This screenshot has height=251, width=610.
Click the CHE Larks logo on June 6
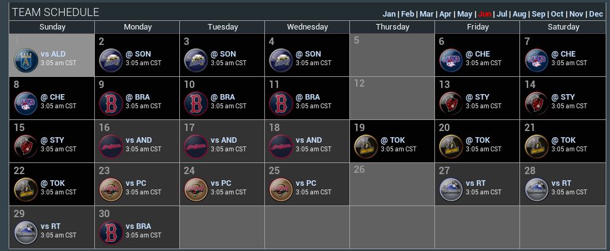(451, 60)
